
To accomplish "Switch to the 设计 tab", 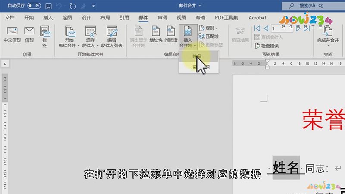I will click(86, 18).
